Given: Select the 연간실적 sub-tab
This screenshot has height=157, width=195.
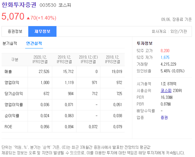Looking at the screenshot, I should coord(34,43).
